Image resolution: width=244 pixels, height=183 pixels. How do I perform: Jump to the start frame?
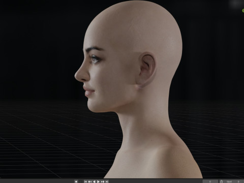[x=85, y=181]
